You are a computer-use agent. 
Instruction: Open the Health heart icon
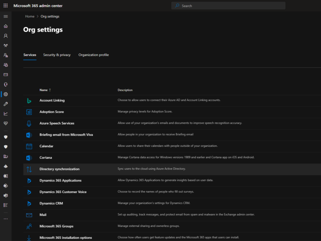tap(6, 123)
